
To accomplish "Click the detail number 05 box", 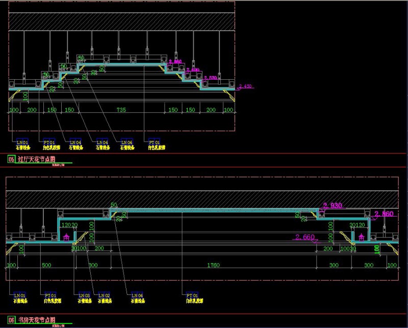I will 11,159.
